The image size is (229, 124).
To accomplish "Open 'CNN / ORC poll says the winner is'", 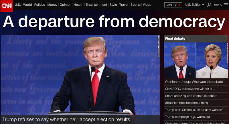I will [190, 89].
